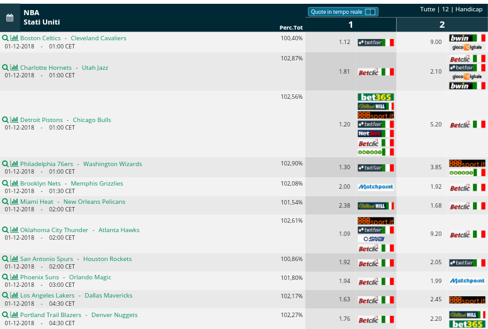
Task: Click the gioco digitale logo in Celtics-Cavaliers row
Action: tap(467, 47)
